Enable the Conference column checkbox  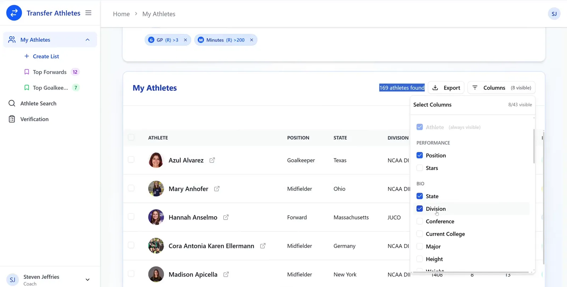(420, 221)
